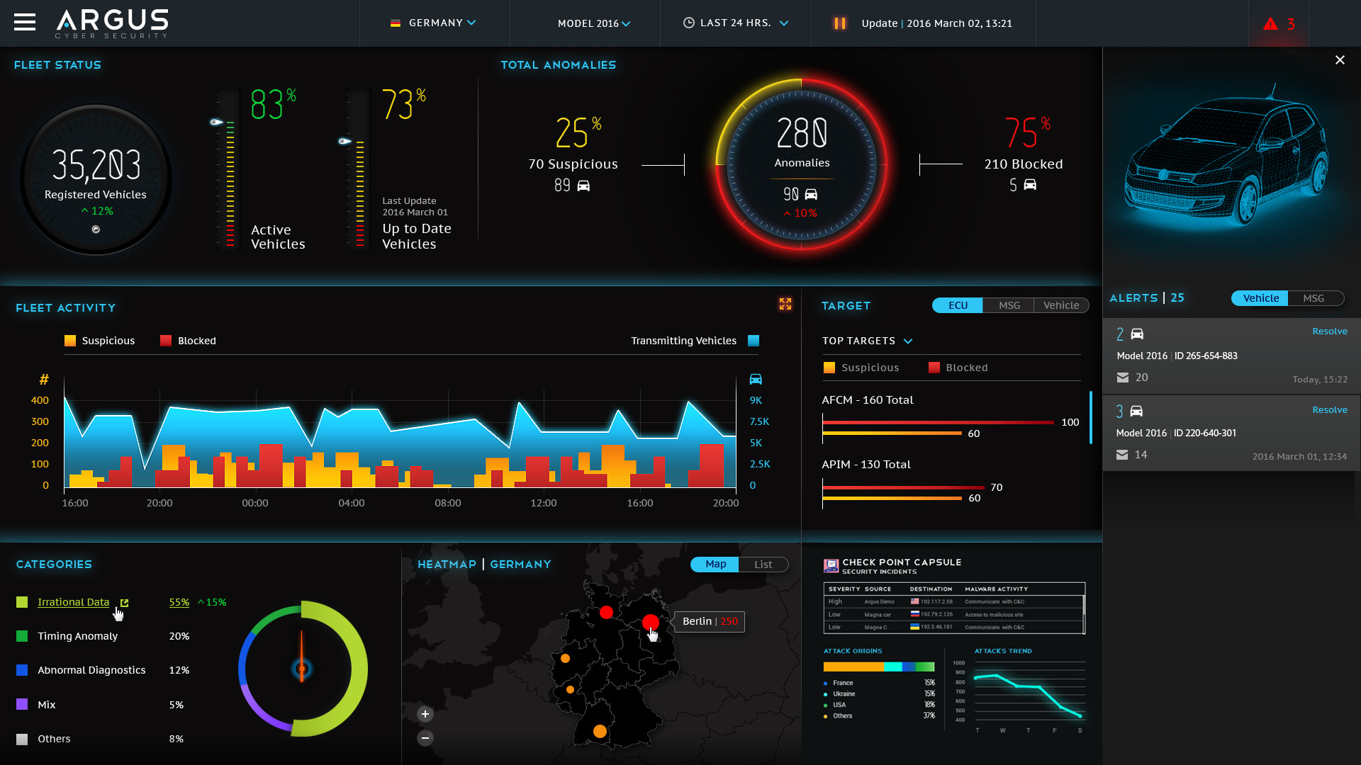
Task: Pause updates with the pause icon
Action: click(x=839, y=23)
